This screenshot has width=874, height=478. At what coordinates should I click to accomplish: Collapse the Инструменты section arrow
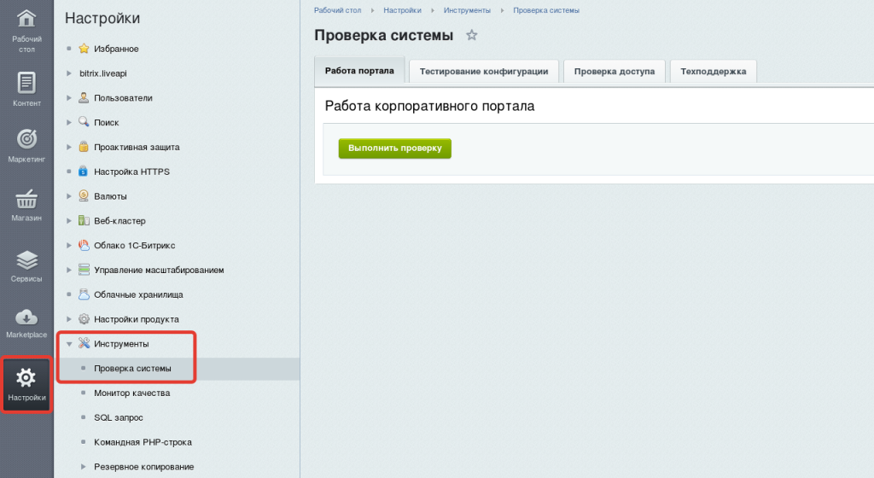point(69,344)
